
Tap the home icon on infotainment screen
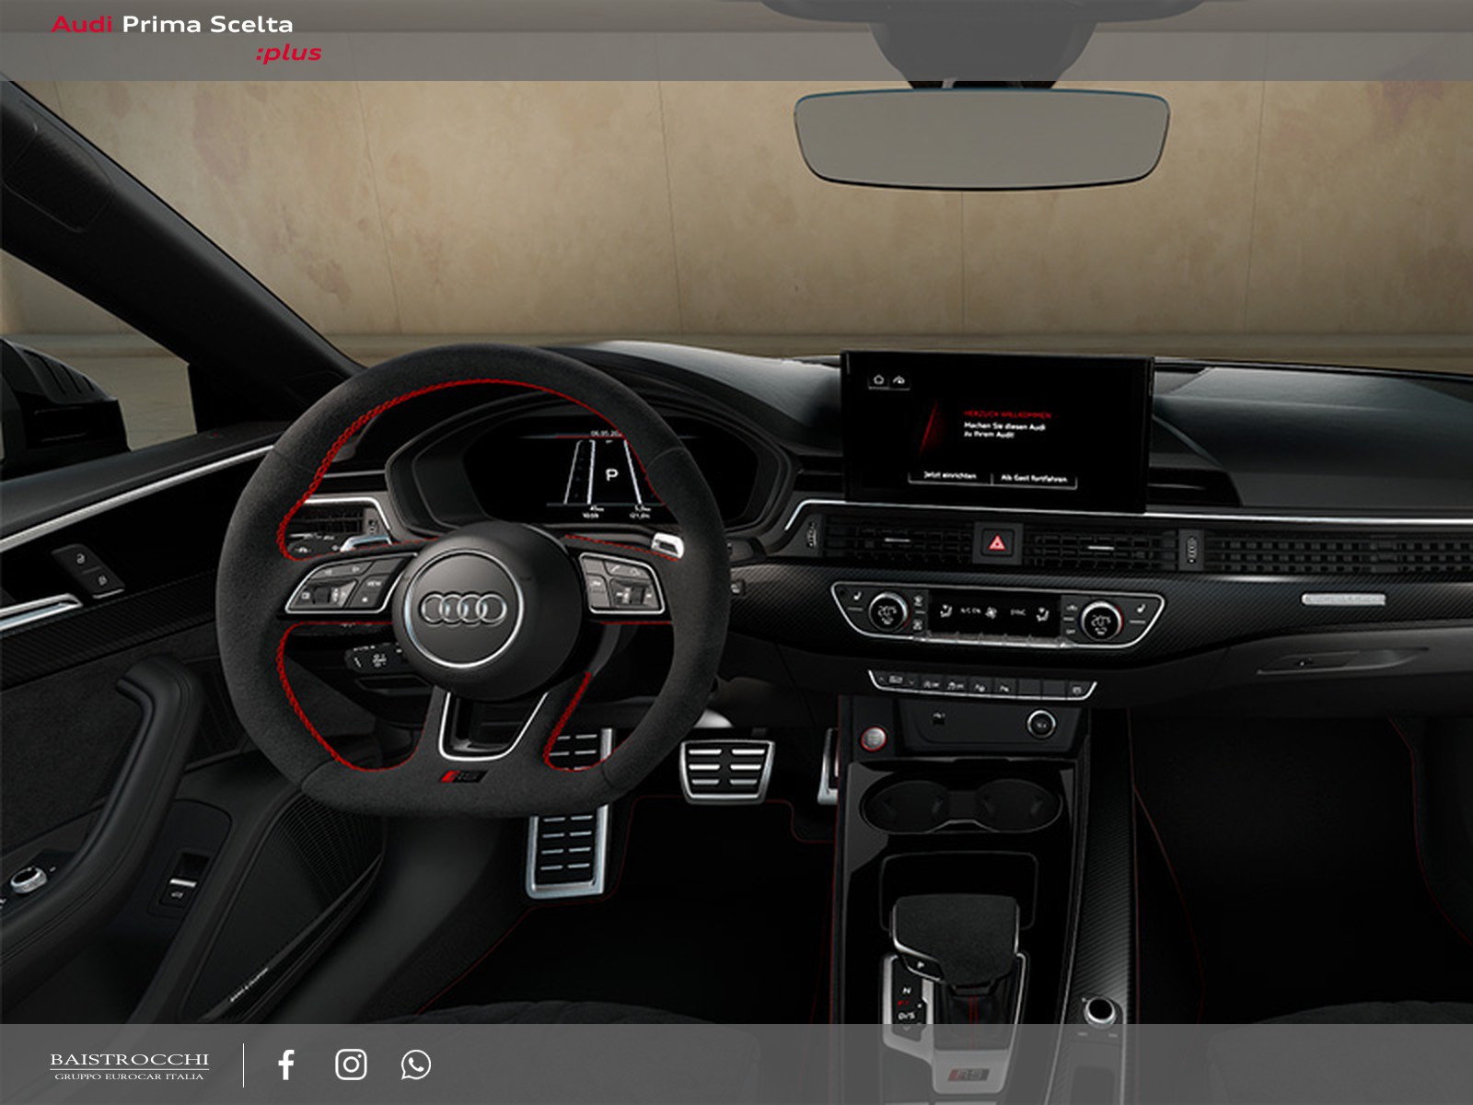pyautogui.click(x=878, y=379)
